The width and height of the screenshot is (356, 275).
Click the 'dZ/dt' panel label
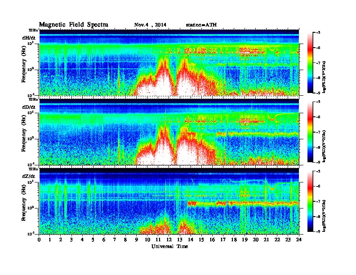[29, 176]
